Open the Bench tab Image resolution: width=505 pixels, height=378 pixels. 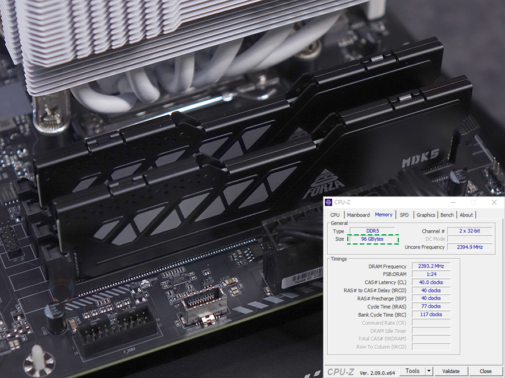pyautogui.click(x=447, y=215)
